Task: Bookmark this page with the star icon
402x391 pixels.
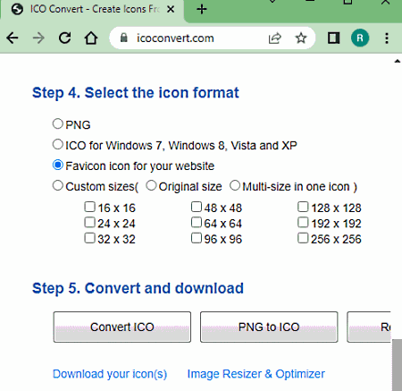Action: point(301,38)
